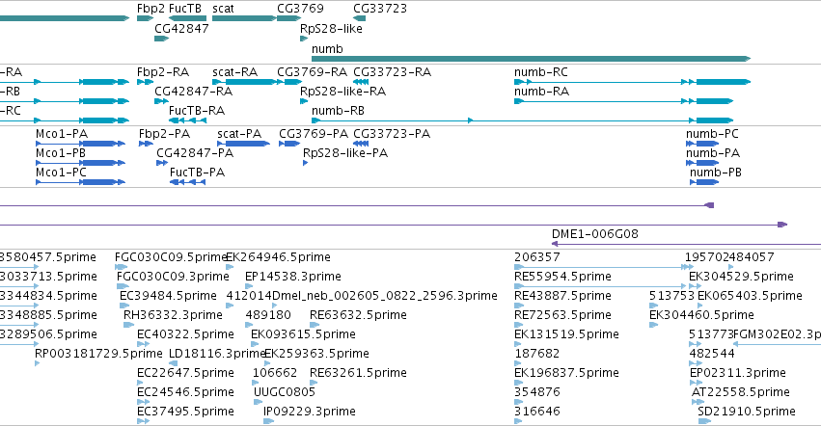Select protein FucTB-PA
Image resolution: width=821 pixels, height=426 pixels.
(187, 182)
